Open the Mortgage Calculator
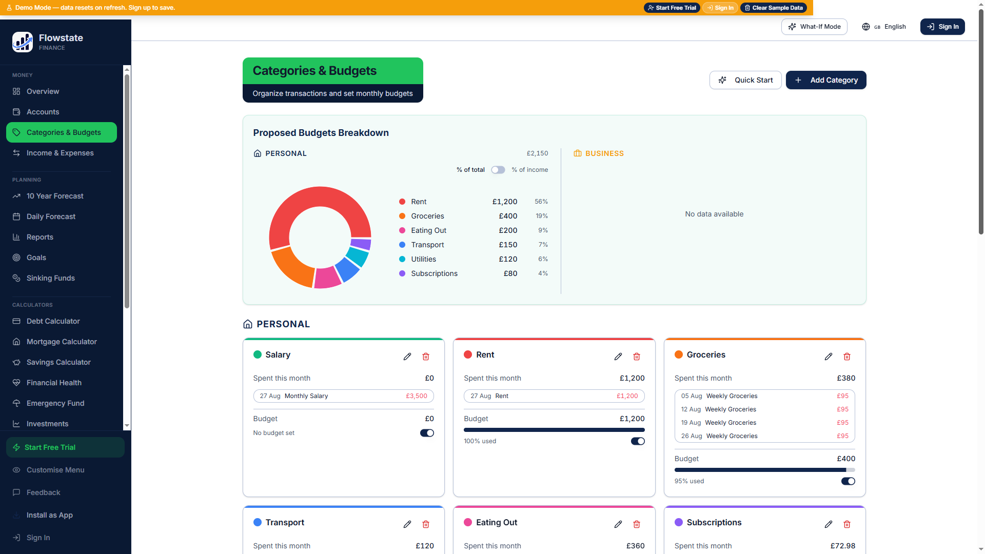 [62, 342]
